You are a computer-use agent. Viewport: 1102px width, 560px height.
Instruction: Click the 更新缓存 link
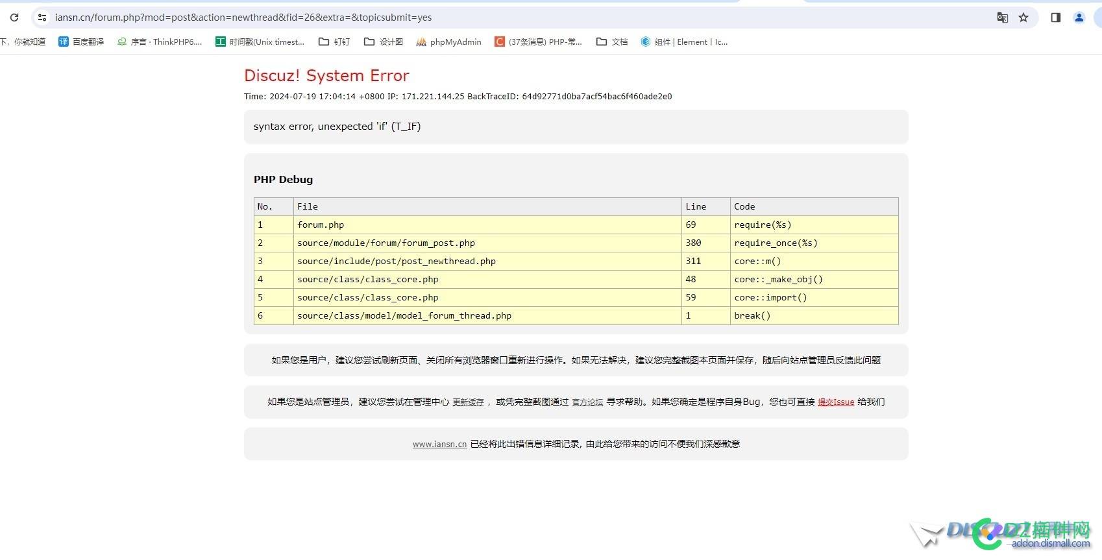[x=468, y=402]
